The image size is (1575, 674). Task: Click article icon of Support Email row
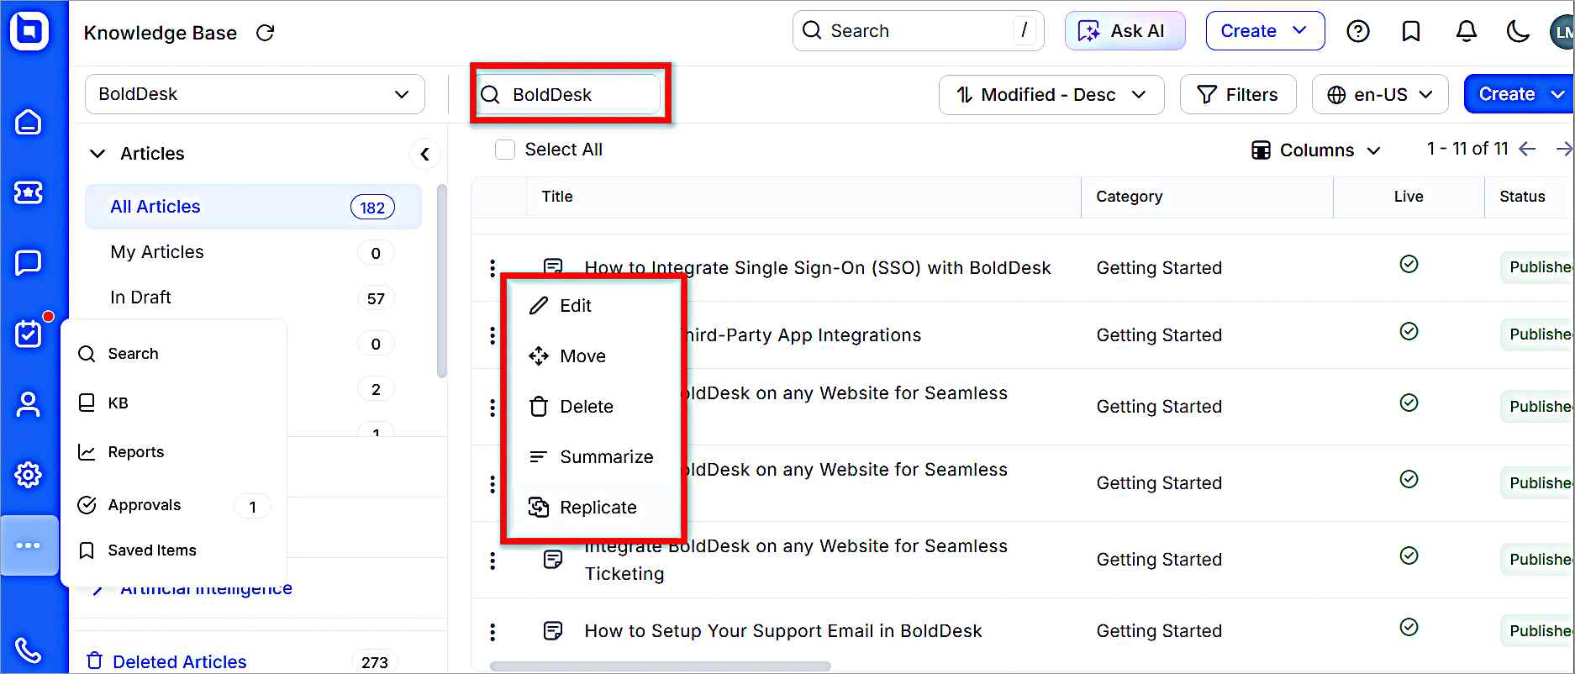(x=553, y=631)
